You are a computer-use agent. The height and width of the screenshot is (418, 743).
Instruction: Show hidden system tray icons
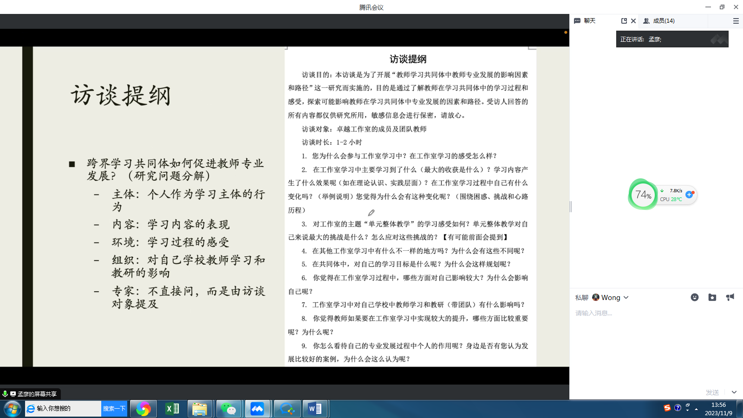[696, 409]
